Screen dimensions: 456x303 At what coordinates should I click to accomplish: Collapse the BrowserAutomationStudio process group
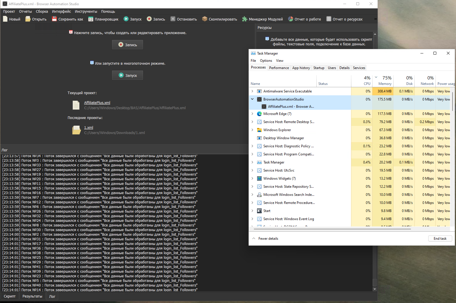point(252,99)
